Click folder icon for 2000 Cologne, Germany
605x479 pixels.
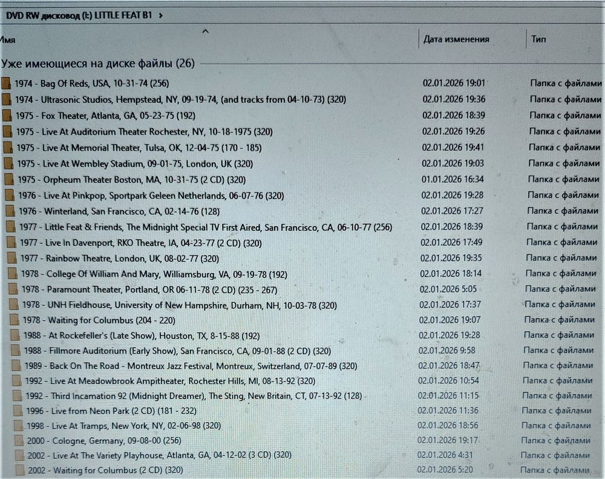click(19, 440)
